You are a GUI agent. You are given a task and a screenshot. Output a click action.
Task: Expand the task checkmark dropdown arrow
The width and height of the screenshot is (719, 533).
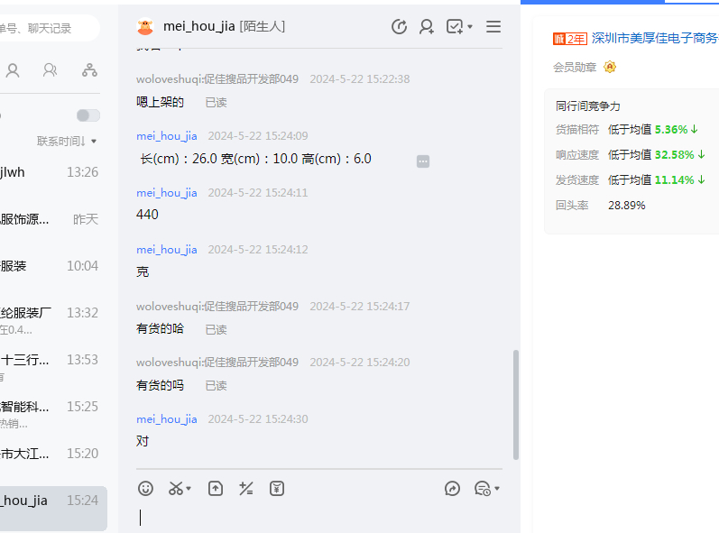click(470, 27)
